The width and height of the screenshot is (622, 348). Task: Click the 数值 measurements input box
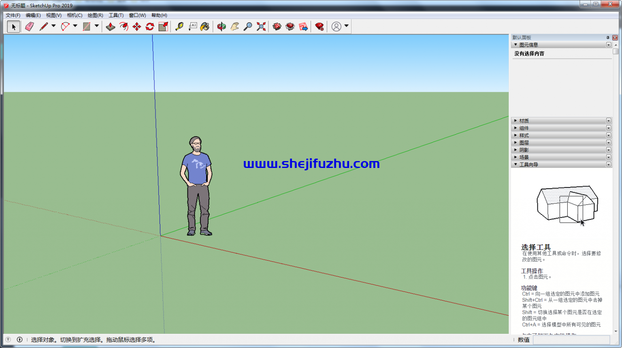pyautogui.click(x=571, y=340)
